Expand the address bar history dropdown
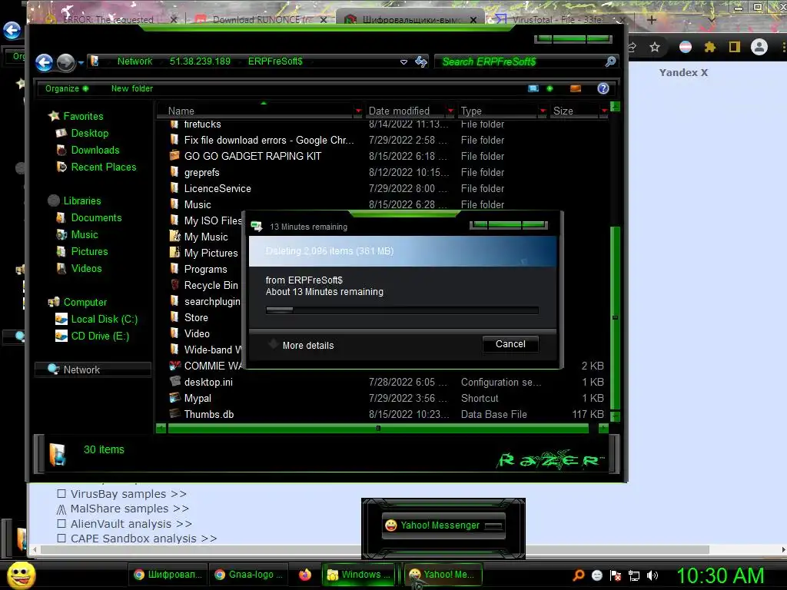 pos(403,62)
